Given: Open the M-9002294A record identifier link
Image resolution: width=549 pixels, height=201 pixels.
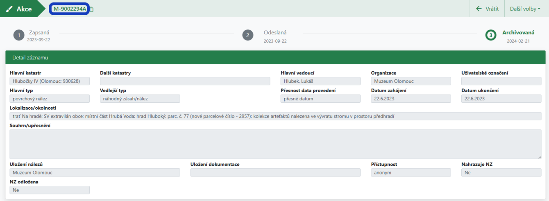Looking at the screenshot, I should [70, 9].
